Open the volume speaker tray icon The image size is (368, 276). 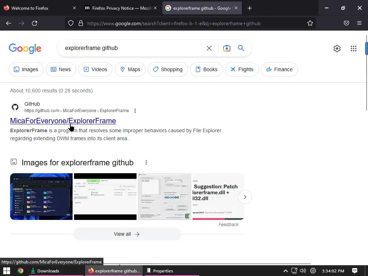click(303, 271)
